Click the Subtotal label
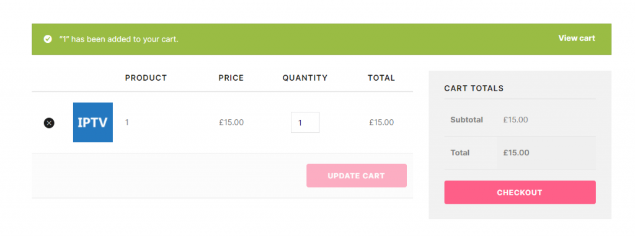 [466, 120]
